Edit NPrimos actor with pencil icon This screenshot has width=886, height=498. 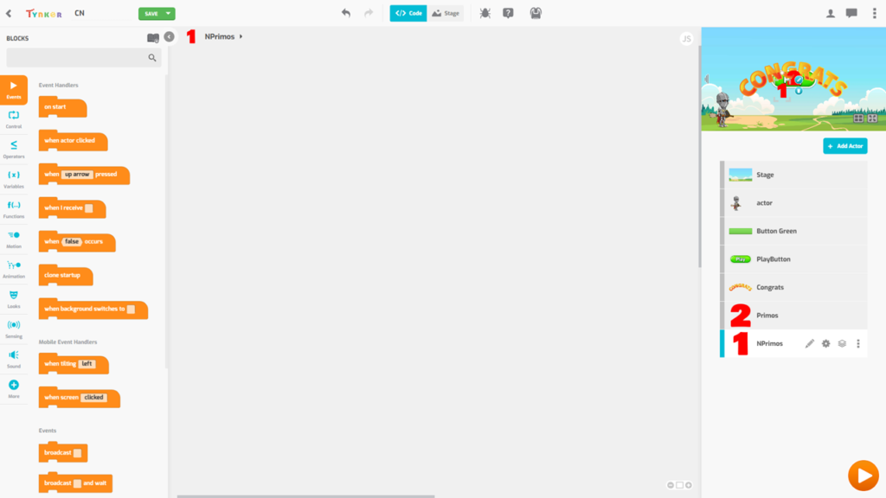point(810,343)
